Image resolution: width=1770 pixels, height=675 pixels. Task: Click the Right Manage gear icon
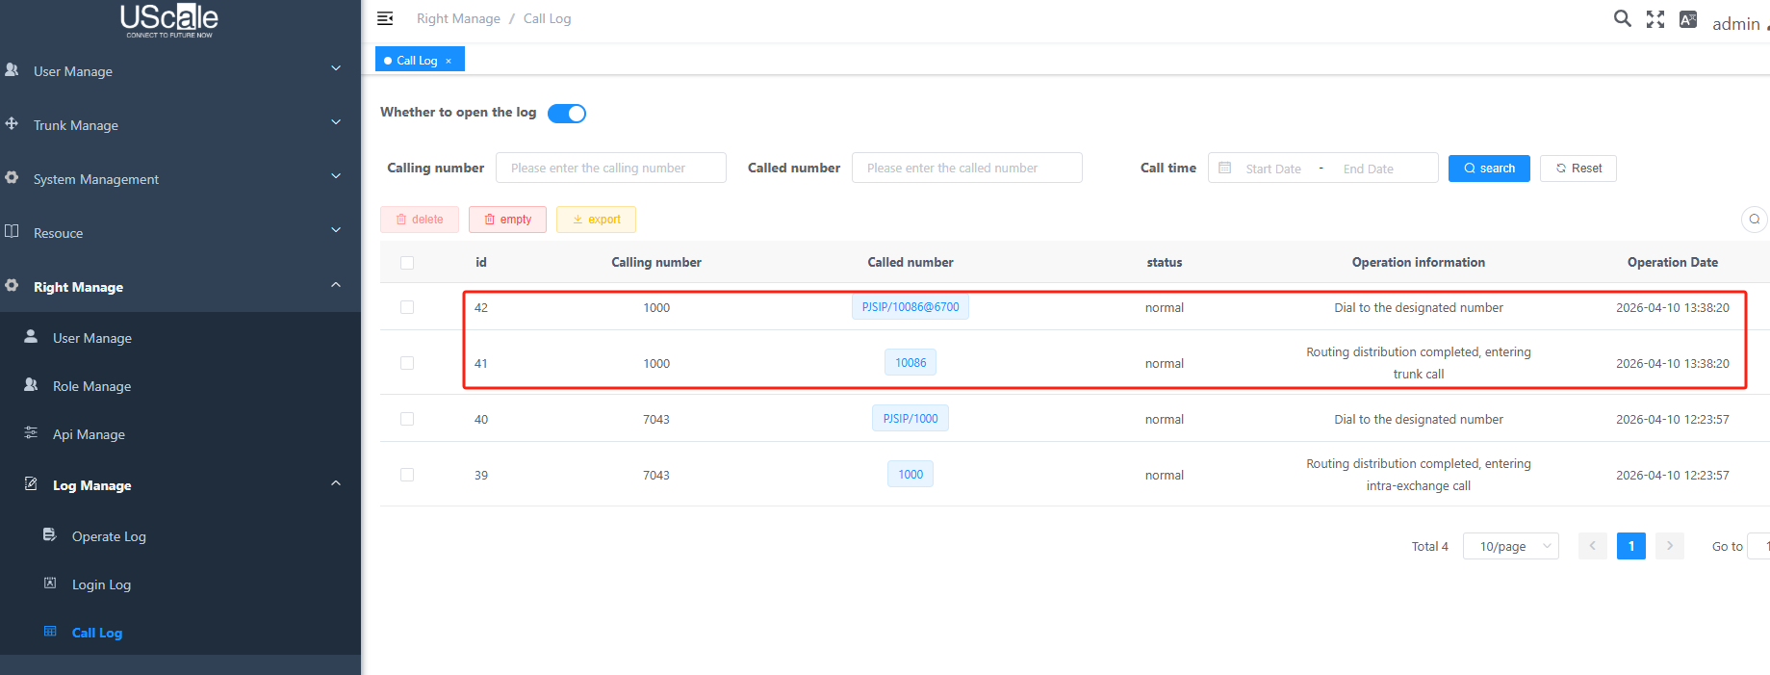tap(12, 285)
